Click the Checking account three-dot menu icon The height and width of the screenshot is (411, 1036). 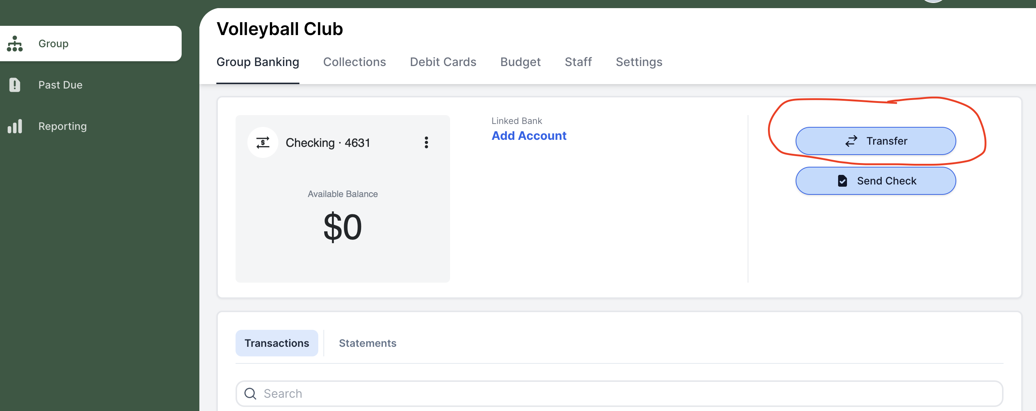tap(427, 142)
